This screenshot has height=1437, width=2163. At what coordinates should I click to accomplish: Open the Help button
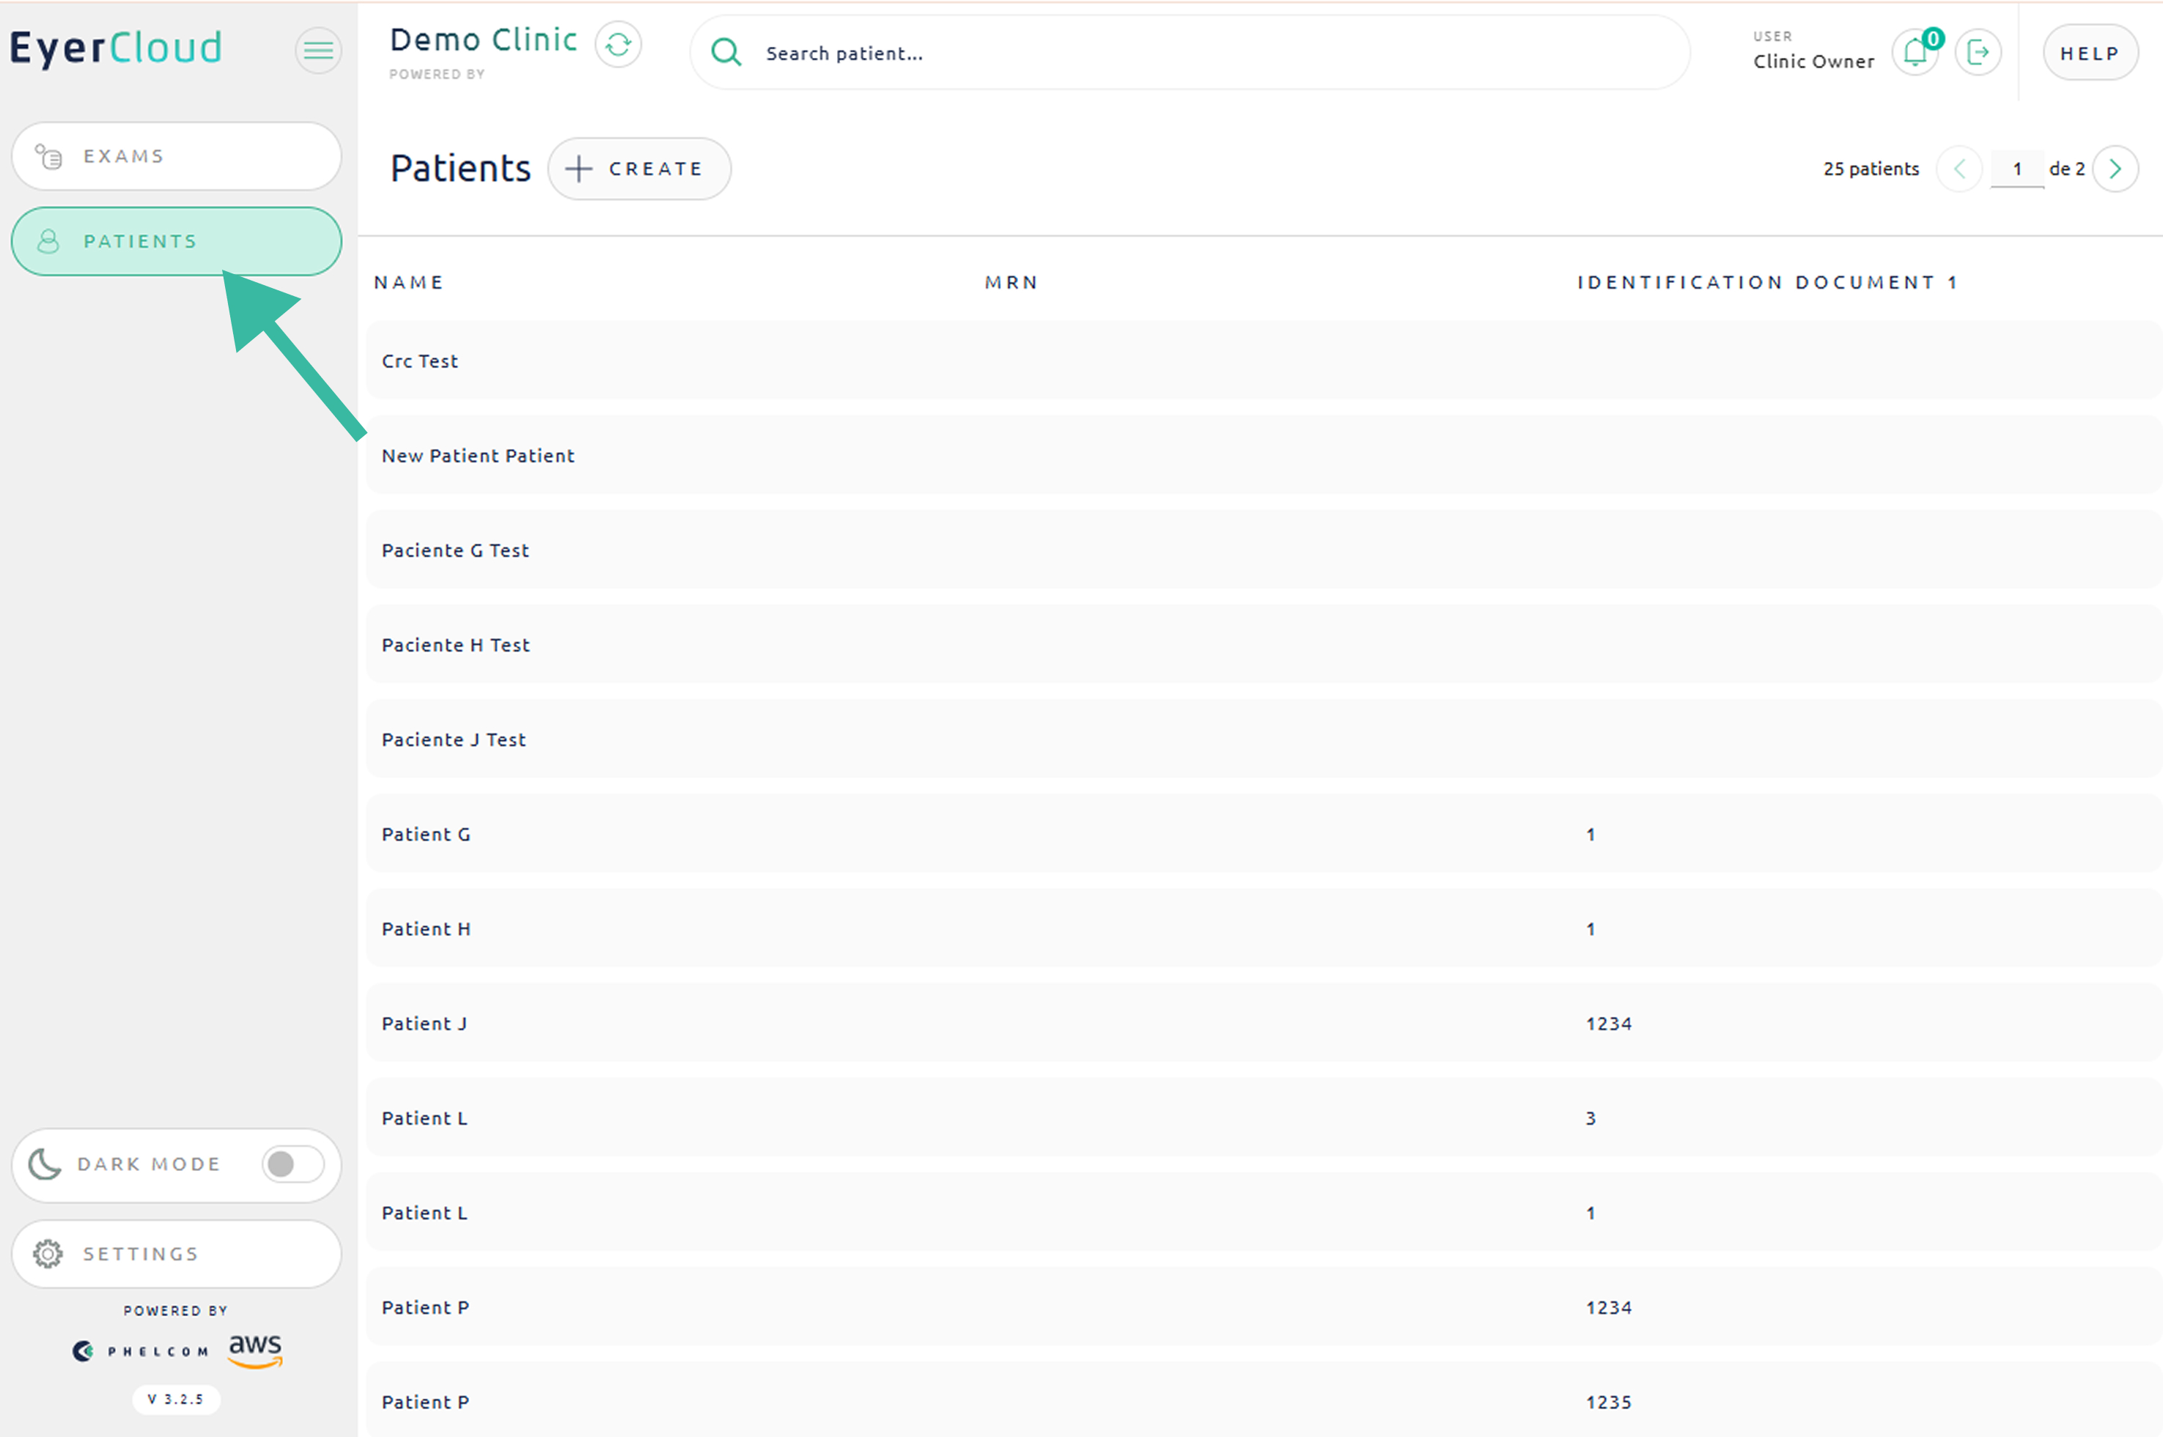[x=2090, y=53]
